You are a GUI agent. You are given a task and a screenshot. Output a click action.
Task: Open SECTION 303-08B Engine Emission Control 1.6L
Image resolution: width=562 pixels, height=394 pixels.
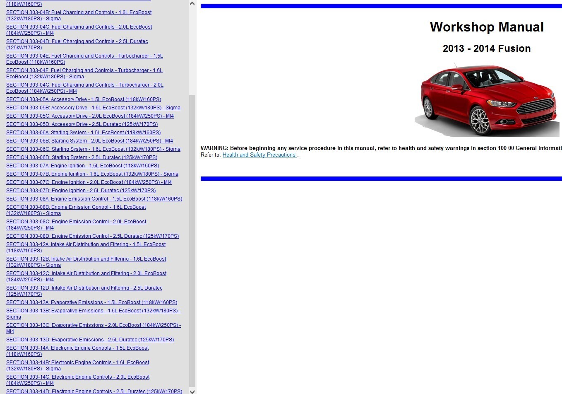click(x=76, y=210)
